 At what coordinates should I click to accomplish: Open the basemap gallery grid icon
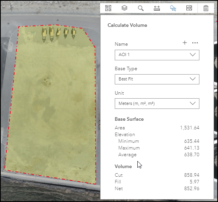point(108,8)
